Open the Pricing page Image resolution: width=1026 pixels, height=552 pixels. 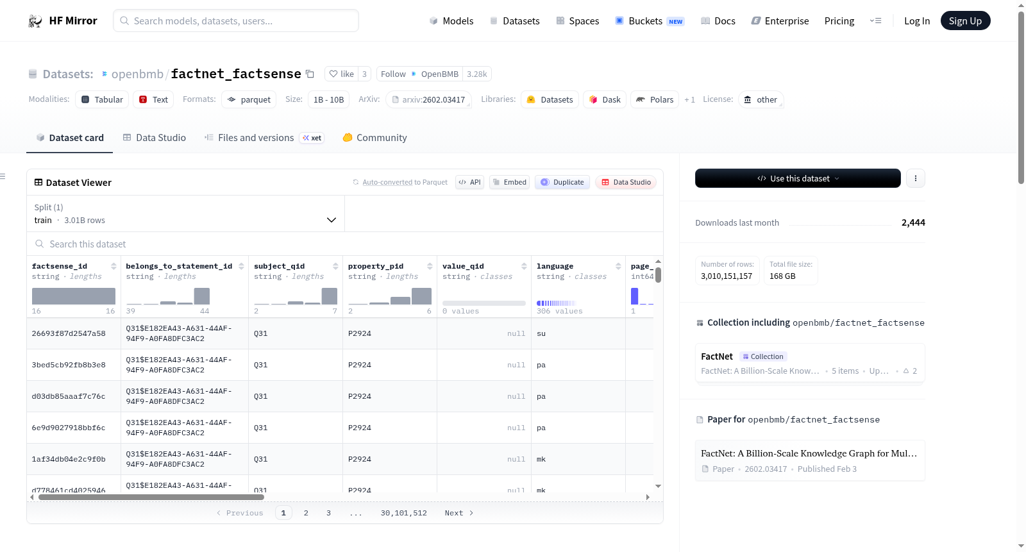tap(839, 21)
